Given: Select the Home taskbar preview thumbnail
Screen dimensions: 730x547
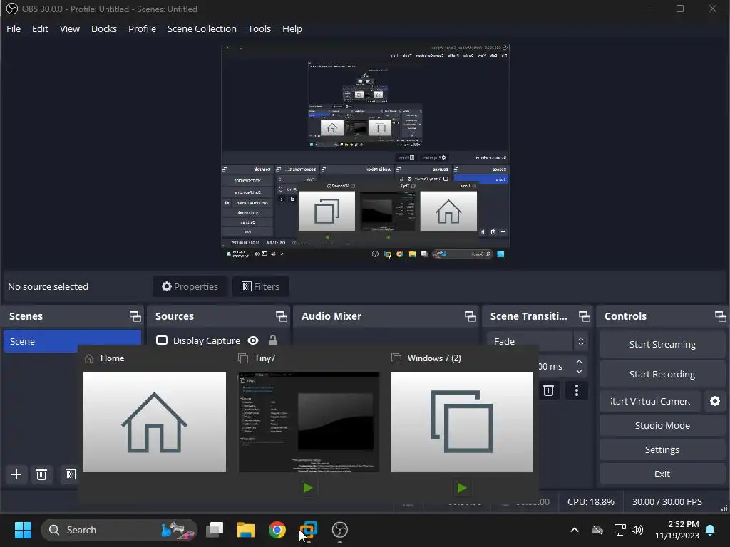Looking at the screenshot, I should click(x=155, y=422).
